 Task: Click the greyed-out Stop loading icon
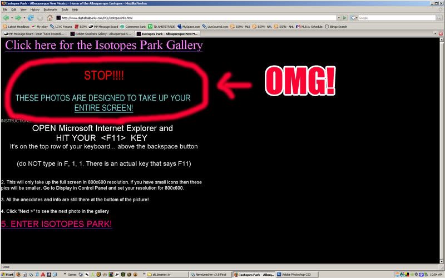pos(40,18)
